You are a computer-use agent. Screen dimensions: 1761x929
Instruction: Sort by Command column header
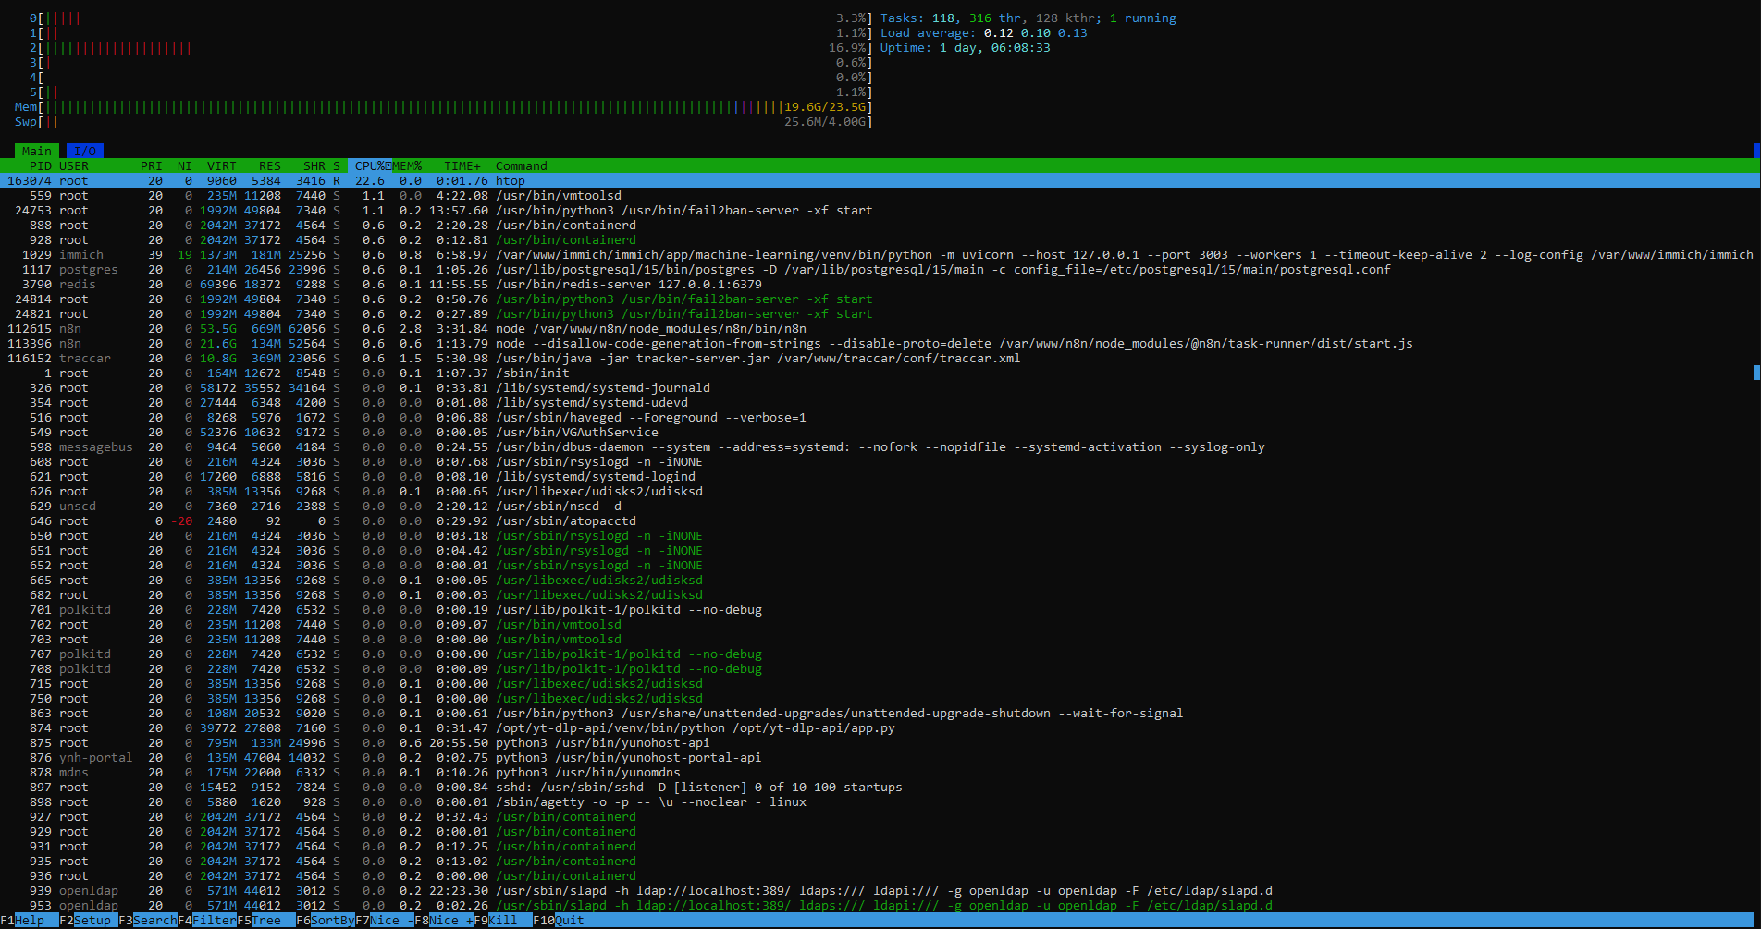[522, 166]
